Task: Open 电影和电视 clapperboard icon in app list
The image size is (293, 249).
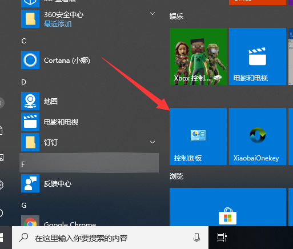Action: [x=30, y=122]
